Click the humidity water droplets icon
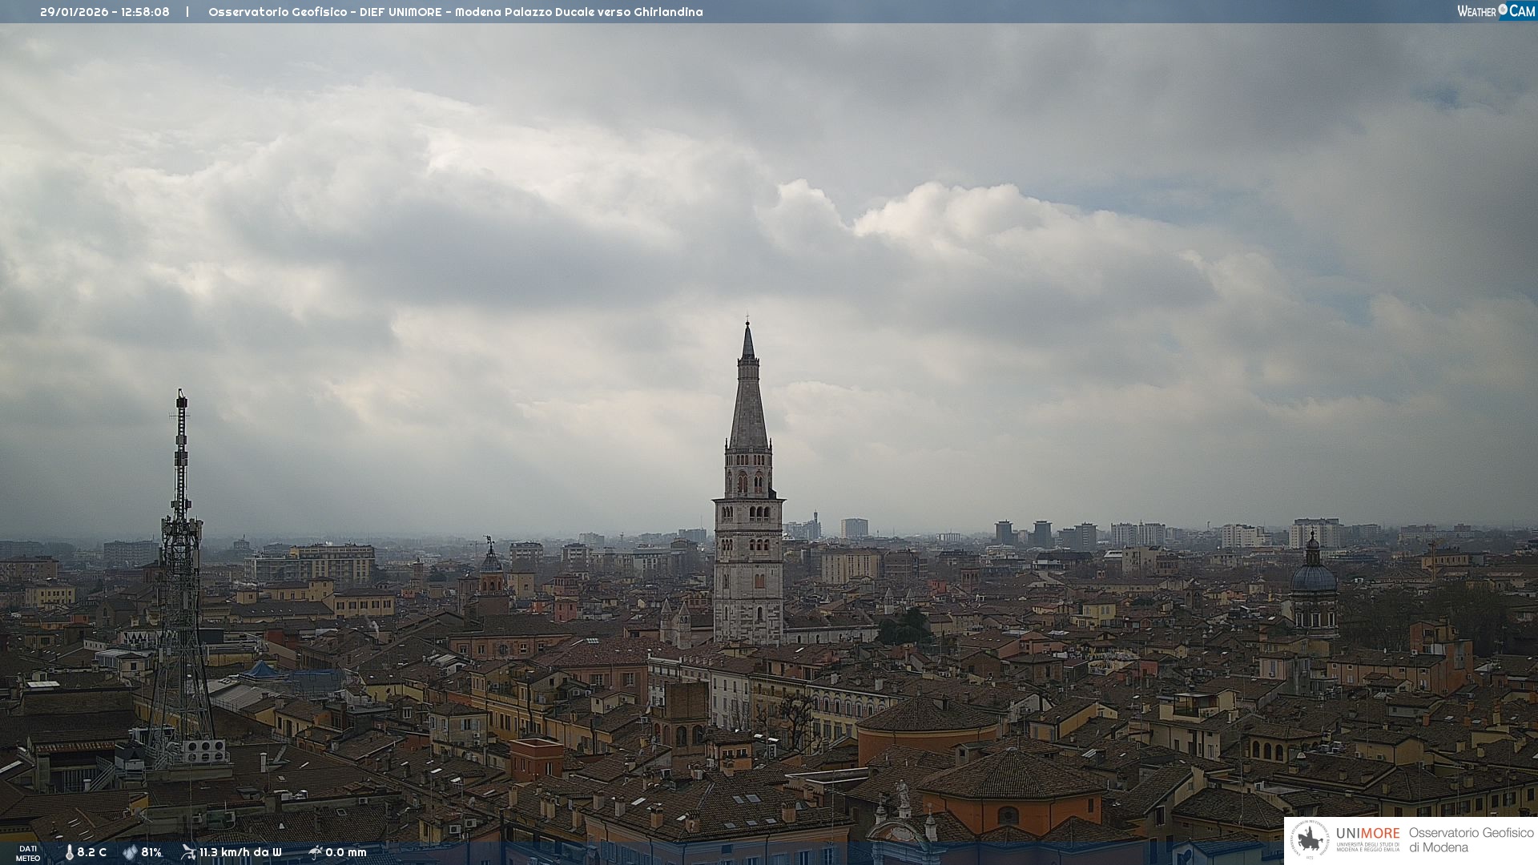Screen dimensions: 1538x865 pyautogui.click(x=130, y=853)
